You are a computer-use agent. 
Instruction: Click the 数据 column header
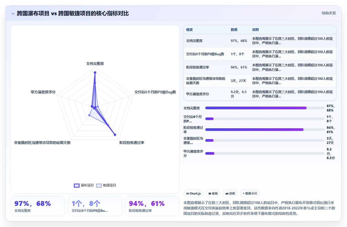(x=234, y=30)
